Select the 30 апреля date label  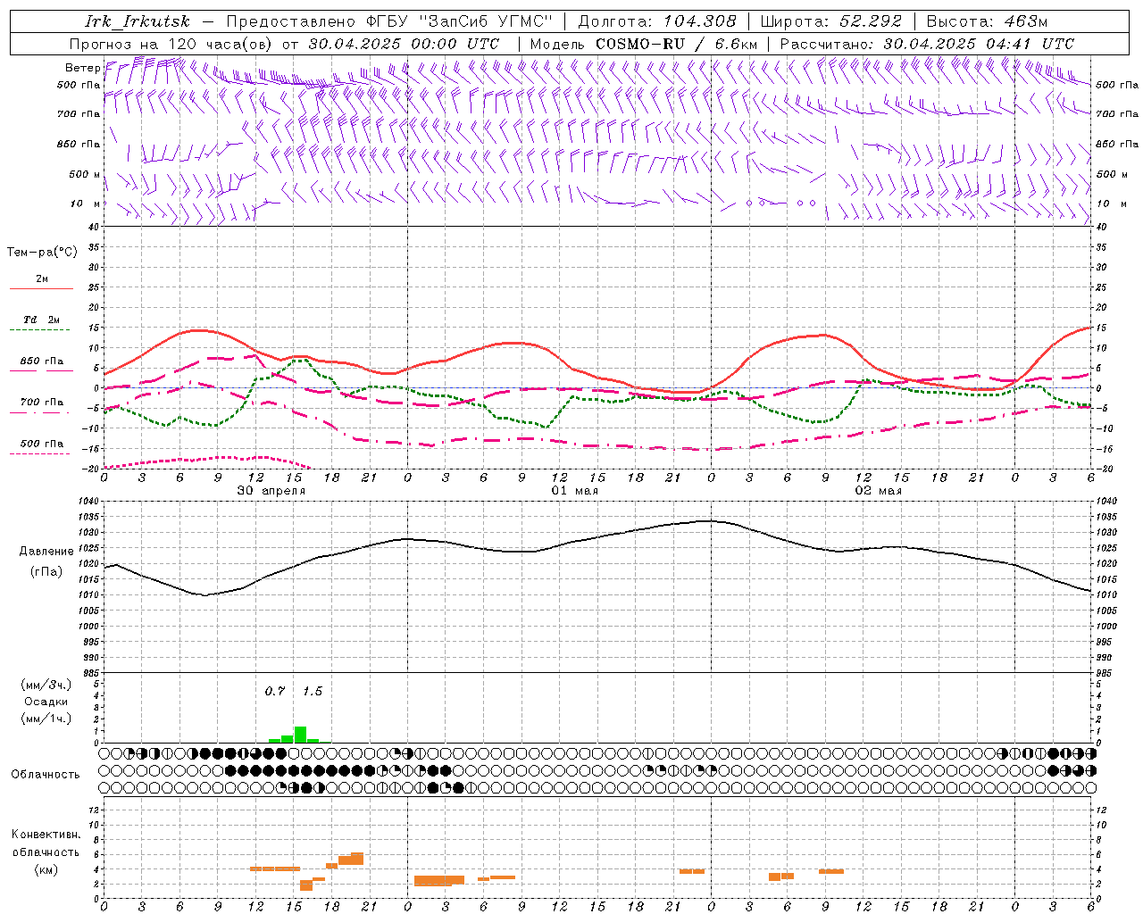tap(271, 491)
